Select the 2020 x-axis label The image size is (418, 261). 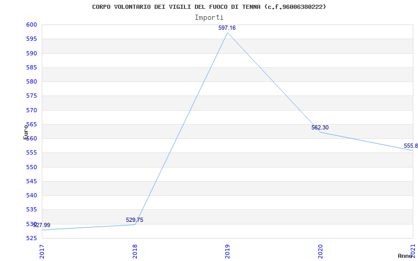(x=320, y=252)
